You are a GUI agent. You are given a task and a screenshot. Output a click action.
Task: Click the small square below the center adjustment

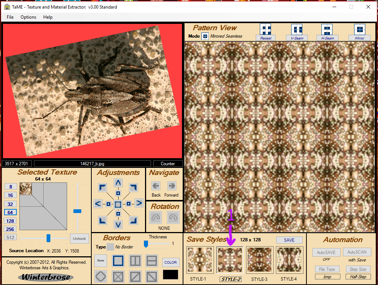coord(118,214)
